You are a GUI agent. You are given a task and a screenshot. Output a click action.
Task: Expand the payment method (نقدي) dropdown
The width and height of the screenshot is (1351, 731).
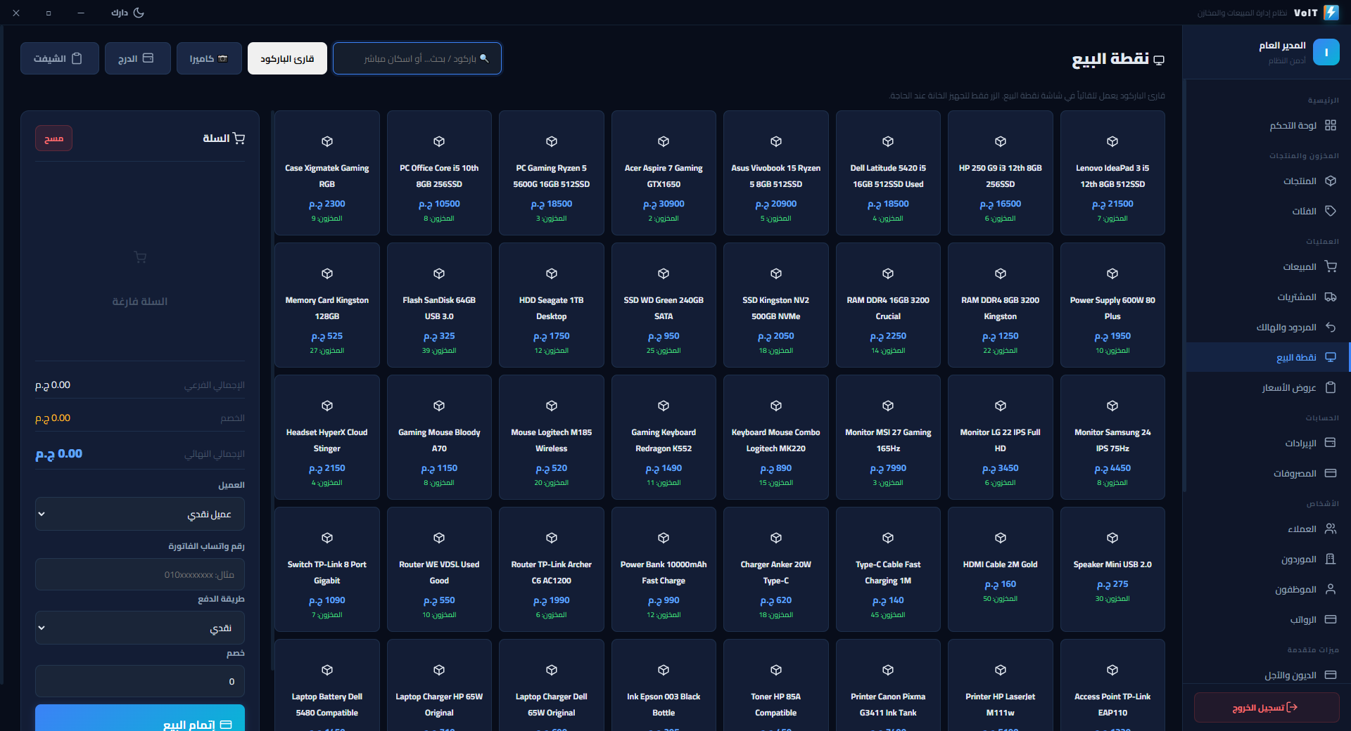(x=140, y=628)
